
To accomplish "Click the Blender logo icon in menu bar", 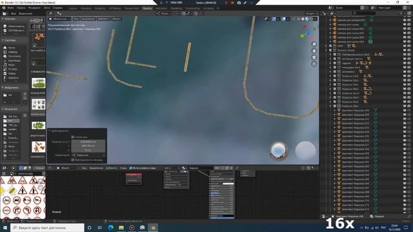I will pyautogui.click(x=4, y=8).
